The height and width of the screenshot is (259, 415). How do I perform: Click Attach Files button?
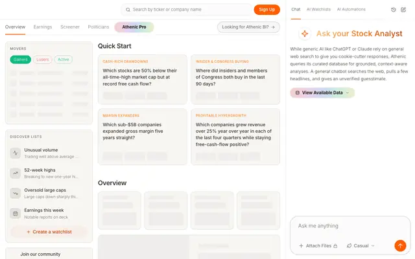click(318, 246)
